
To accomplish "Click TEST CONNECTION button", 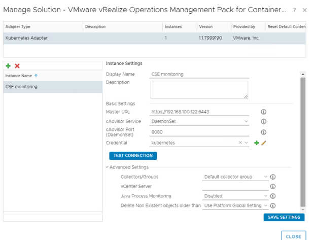I will [133, 156].
